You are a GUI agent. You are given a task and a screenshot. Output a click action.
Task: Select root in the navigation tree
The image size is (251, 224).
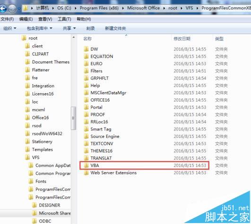pyautogui.click(x=33, y=38)
